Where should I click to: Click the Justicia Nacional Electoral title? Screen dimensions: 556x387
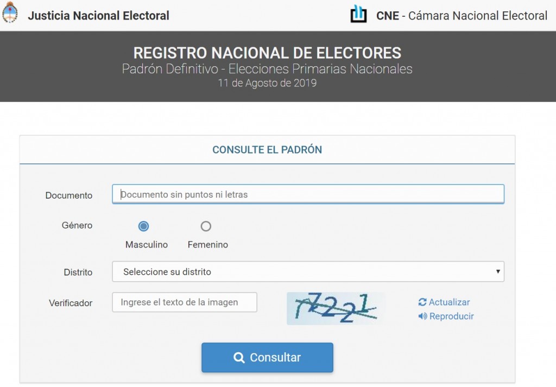click(98, 16)
